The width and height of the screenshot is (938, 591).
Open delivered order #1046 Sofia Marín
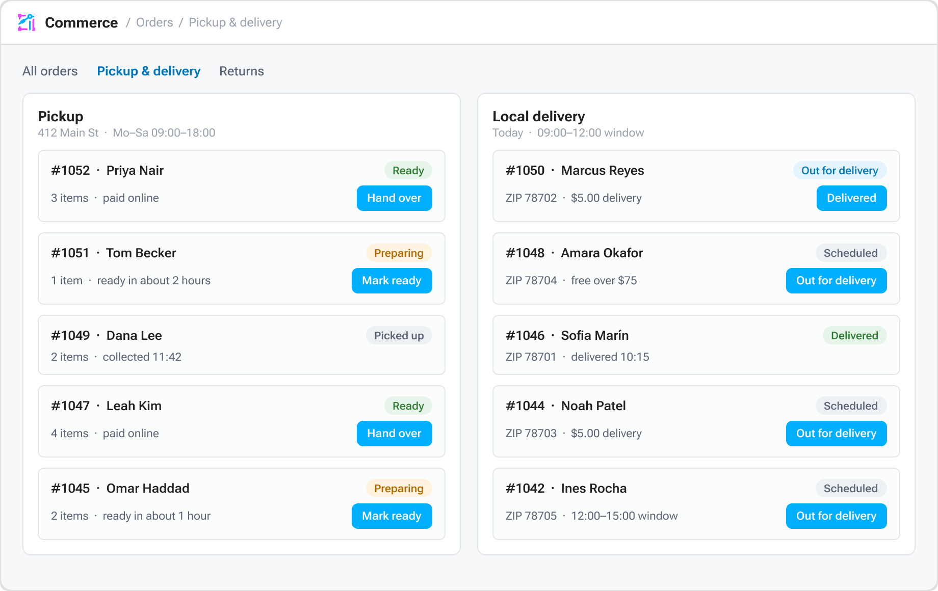(x=696, y=345)
